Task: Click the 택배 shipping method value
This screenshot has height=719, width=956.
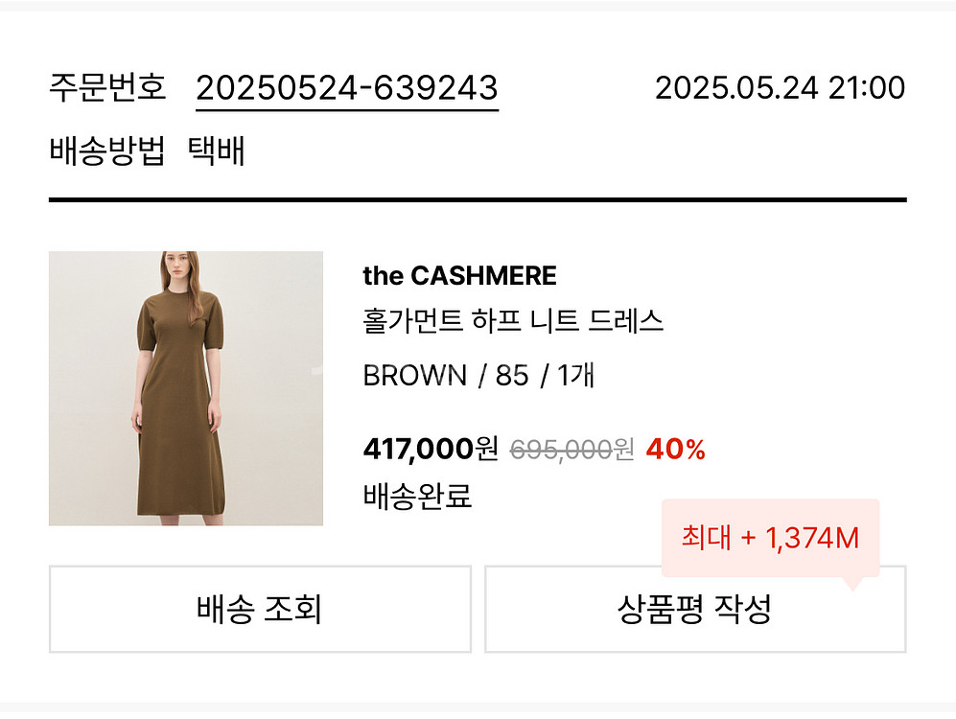Action: [217, 151]
